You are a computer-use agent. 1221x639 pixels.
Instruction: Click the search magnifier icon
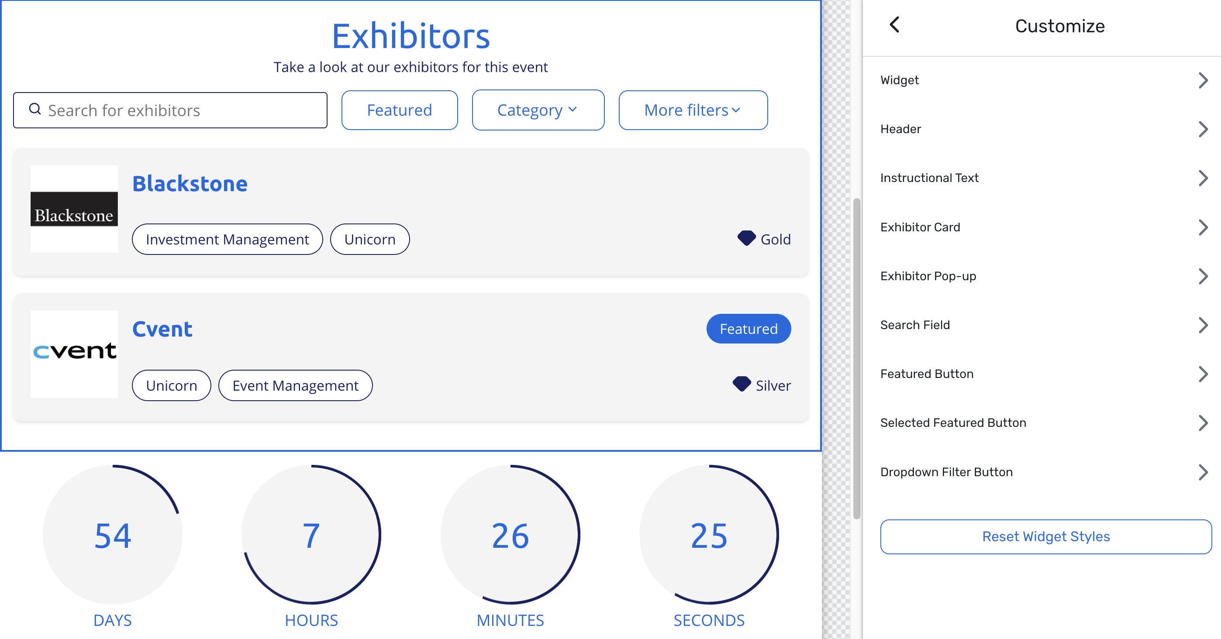coord(34,109)
